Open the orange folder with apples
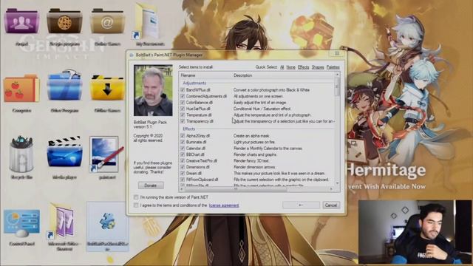Image resolution: width=473 pixels, height=266 pixels. pyautogui.click(x=21, y=89)
